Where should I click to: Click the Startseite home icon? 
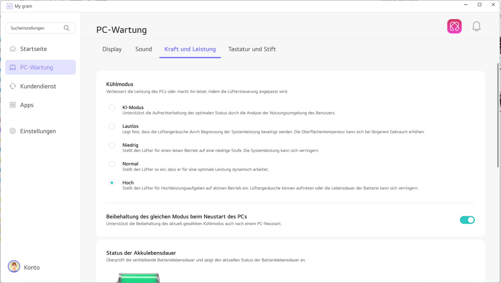(x=13, y=49)
